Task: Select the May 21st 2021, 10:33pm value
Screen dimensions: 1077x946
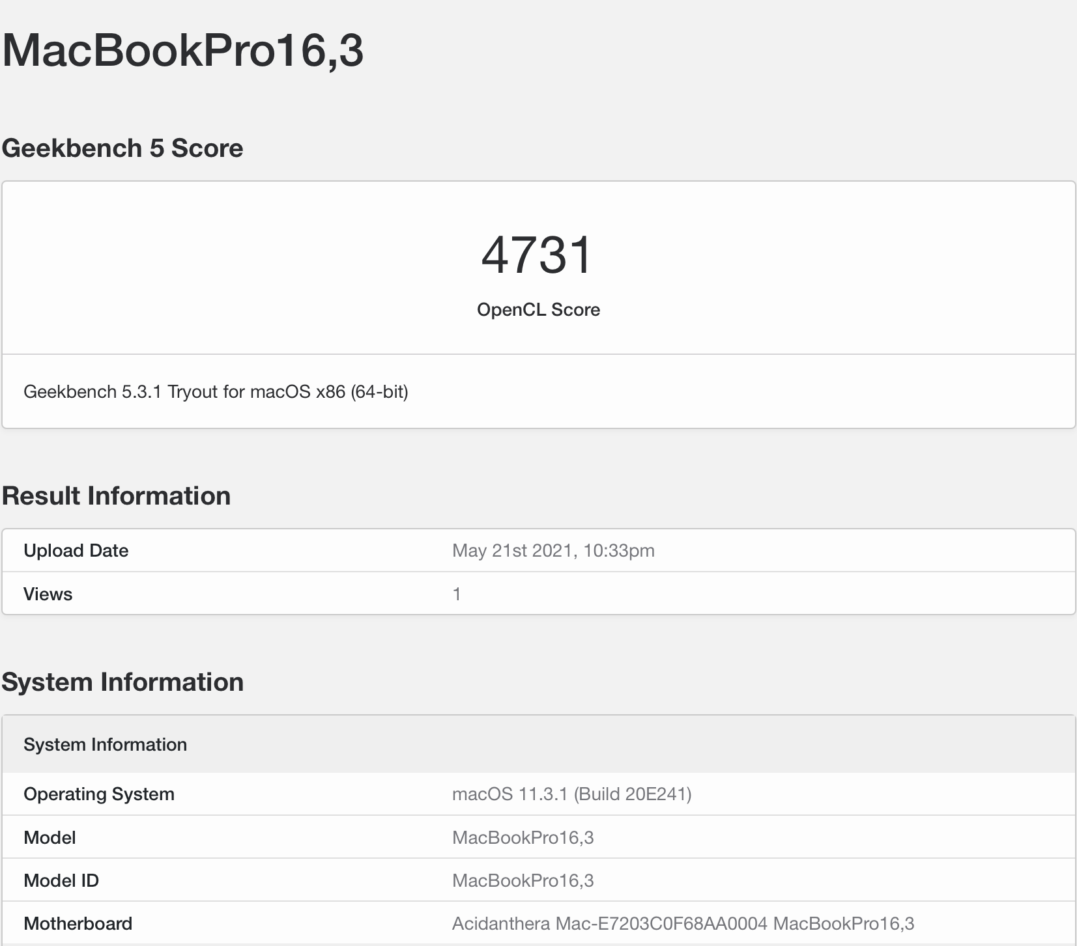Action: click(x=553, y=551)
